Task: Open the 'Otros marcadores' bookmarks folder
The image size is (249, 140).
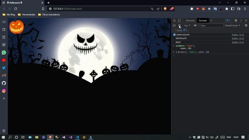Action: (x=49, y=15)
